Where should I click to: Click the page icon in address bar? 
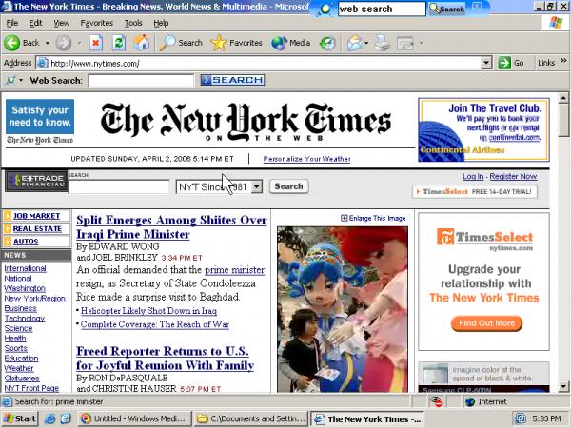click(x=43, y=63)
